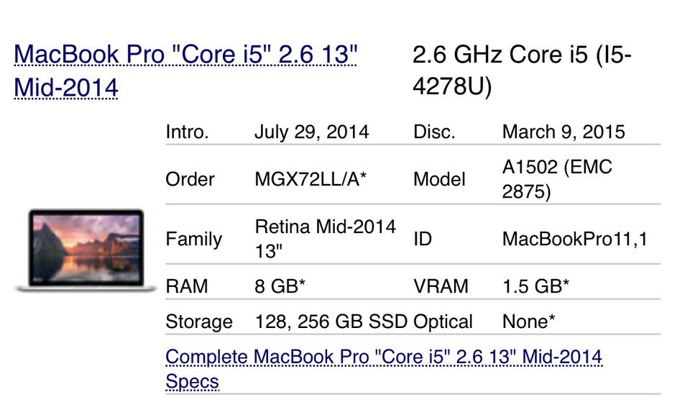Select the March 9, 2015 discontinued date
Viewport: 690px width, 410px height.
(563, 132)
